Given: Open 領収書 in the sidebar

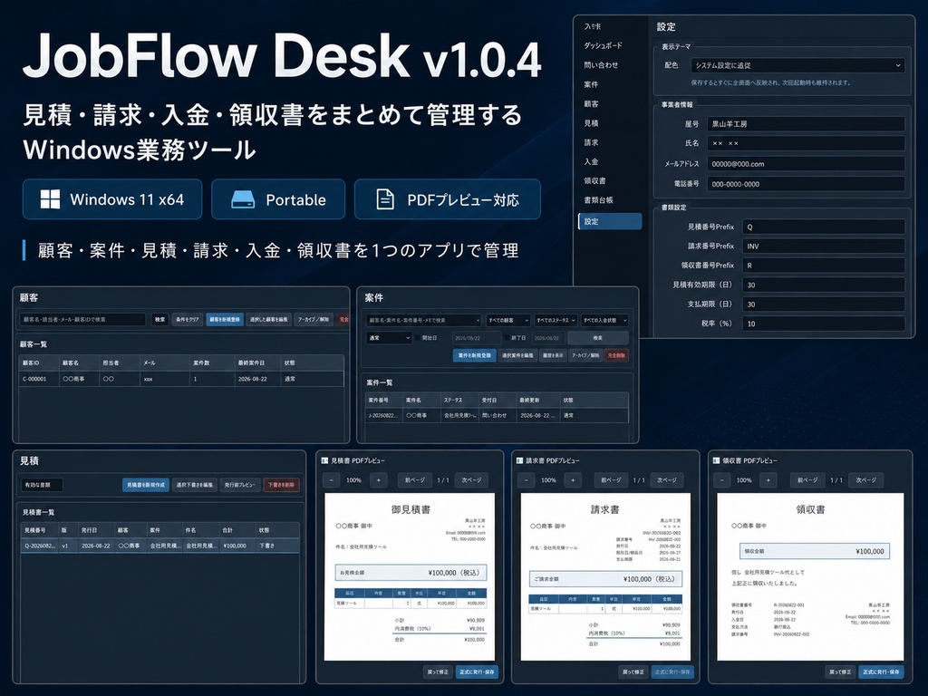Looking at the screenshot, I should (x=594, y=181).
